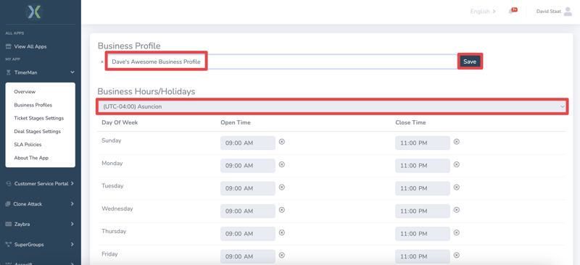Clear Tuesday close time with its x icon

point(457,188)
